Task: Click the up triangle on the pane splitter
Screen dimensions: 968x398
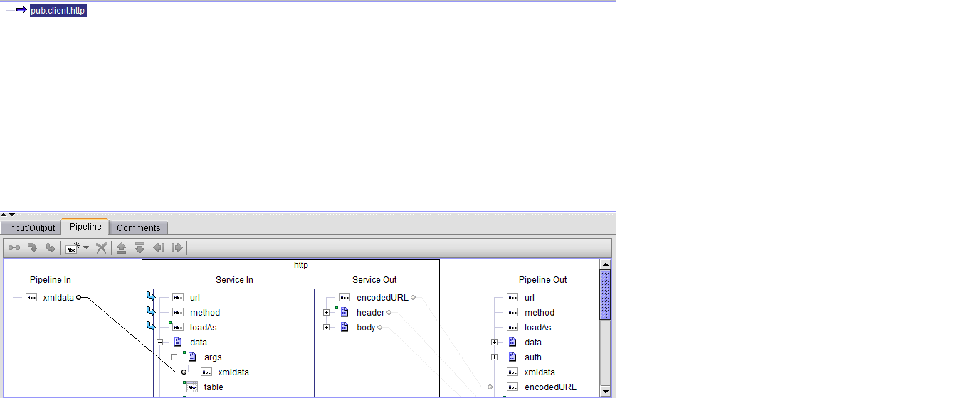Action: 4,214
